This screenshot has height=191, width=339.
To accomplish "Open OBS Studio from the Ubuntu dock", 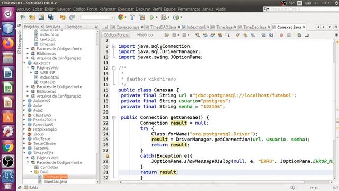I will tap(8, 161).
